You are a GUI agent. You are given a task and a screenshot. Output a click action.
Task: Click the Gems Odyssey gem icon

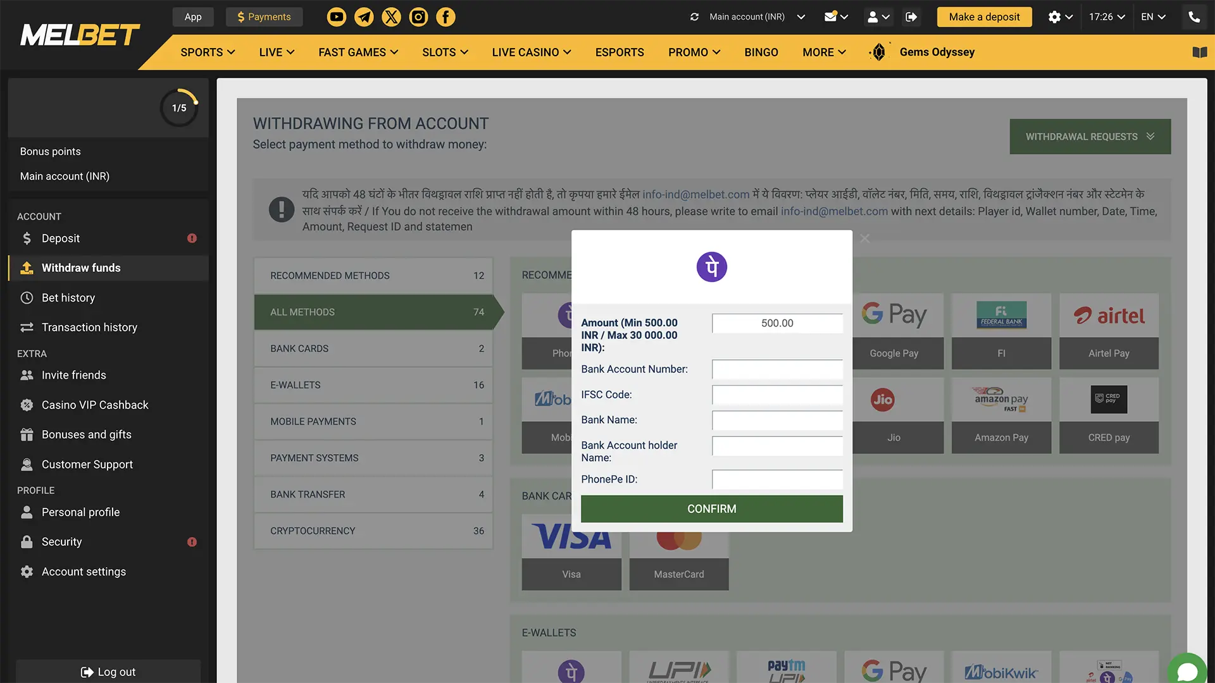[x=878, y=52]
